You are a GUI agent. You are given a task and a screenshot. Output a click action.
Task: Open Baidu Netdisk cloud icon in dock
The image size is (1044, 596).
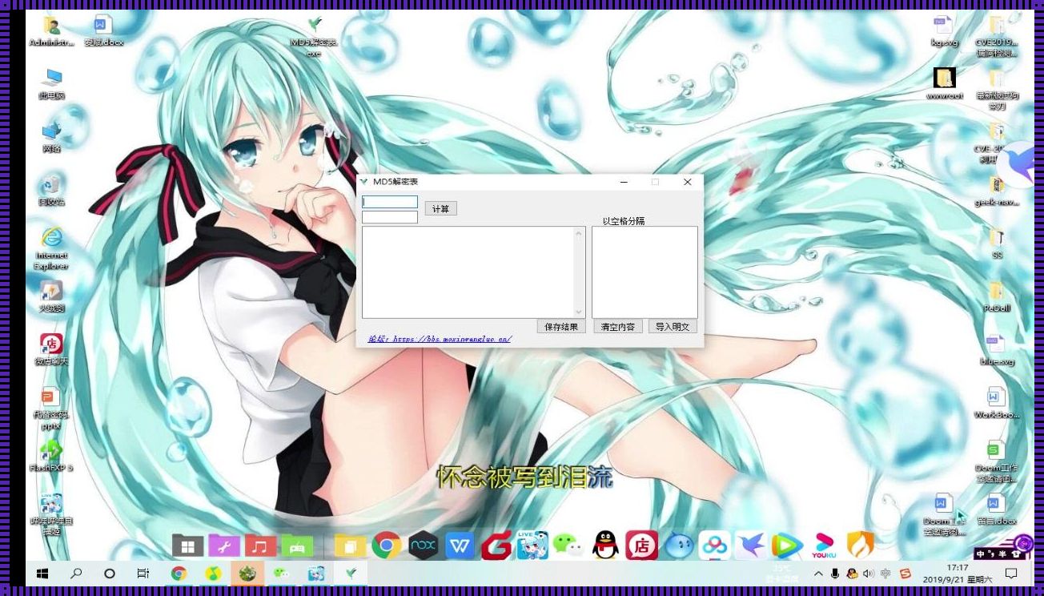[714, 546]
